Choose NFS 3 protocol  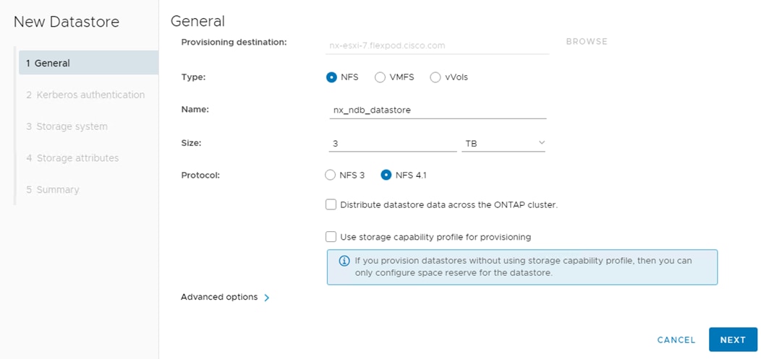[331, 175]
